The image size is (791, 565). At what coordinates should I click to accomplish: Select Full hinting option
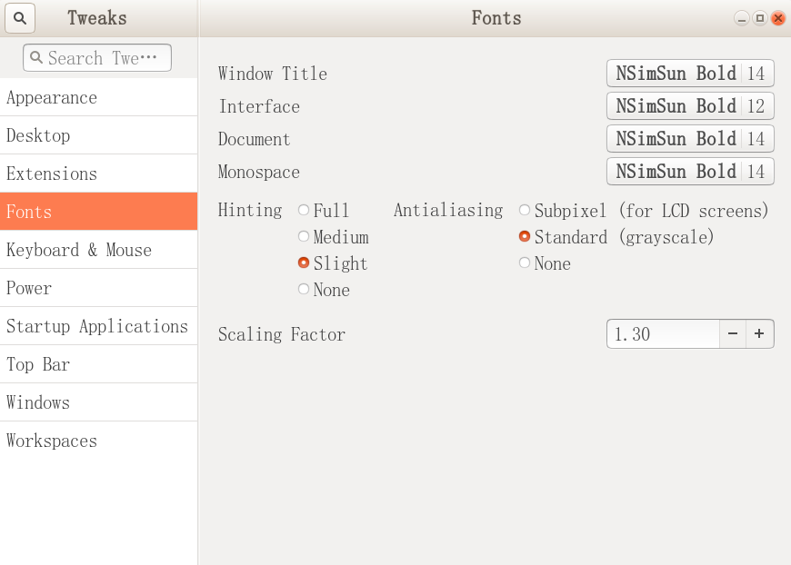pyautogui.click(x=304, y=211)
